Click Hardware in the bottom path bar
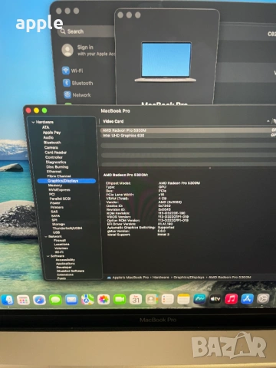 pyautogui.click(x=161, y=278)
